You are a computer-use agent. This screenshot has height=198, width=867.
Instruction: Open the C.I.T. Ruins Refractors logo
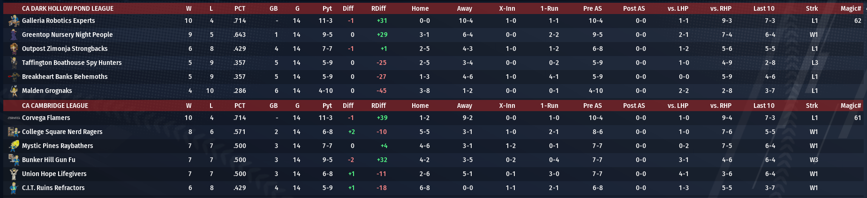(x=14, y=188)
